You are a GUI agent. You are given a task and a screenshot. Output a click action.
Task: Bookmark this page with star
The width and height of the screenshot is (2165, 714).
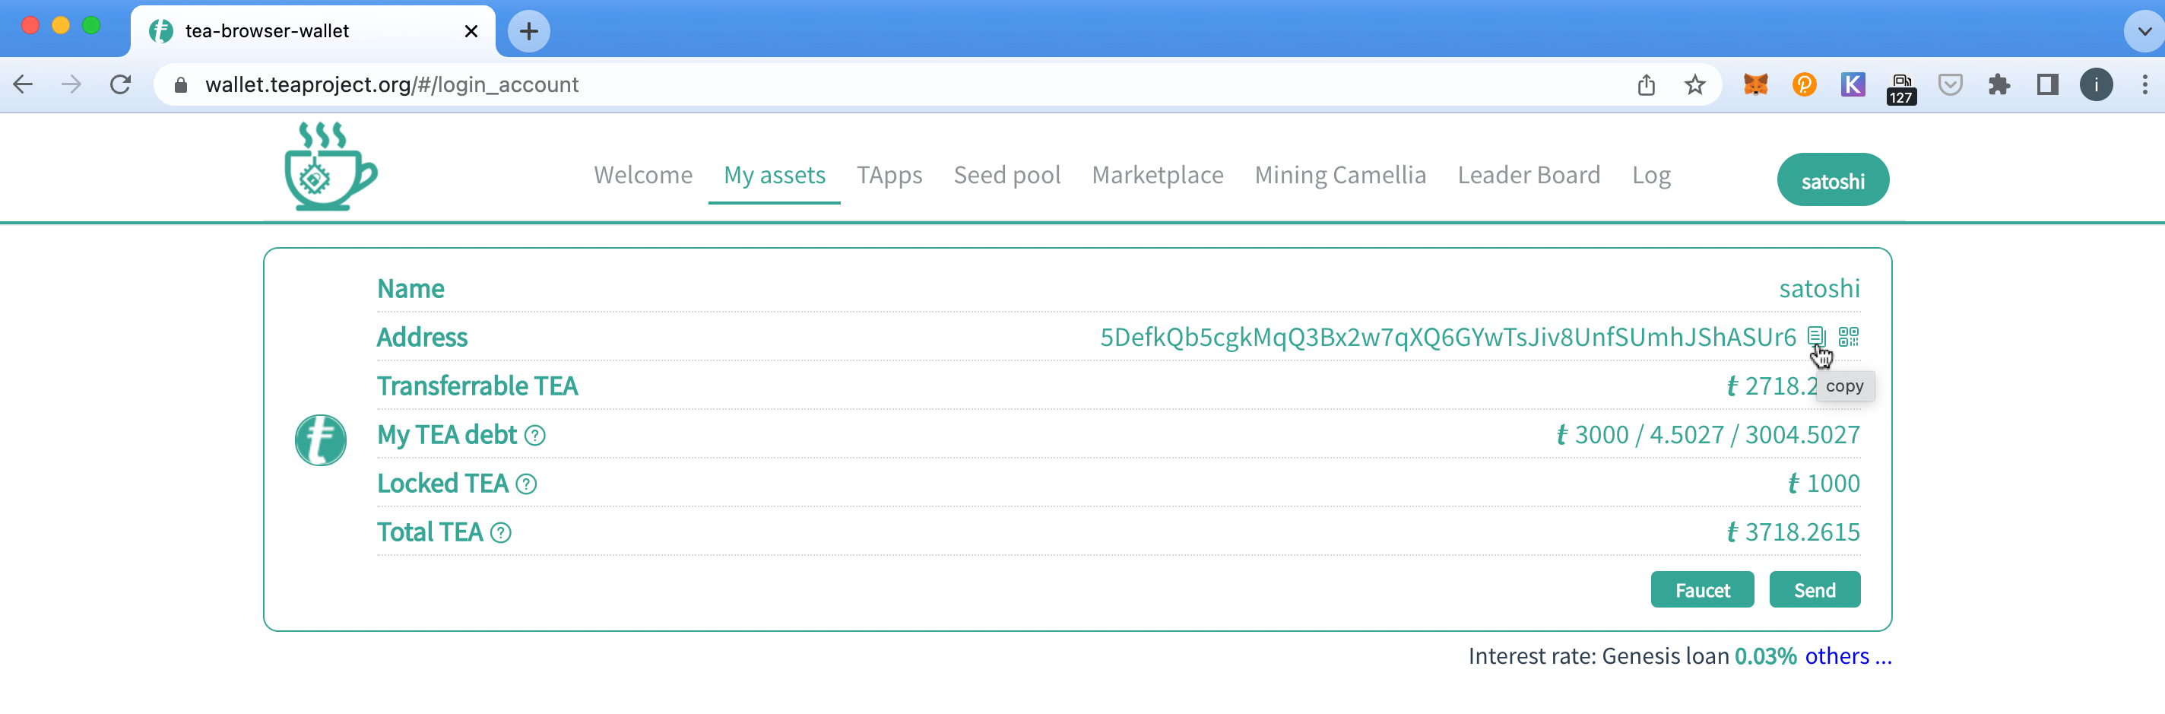(x=1694, y=85)
